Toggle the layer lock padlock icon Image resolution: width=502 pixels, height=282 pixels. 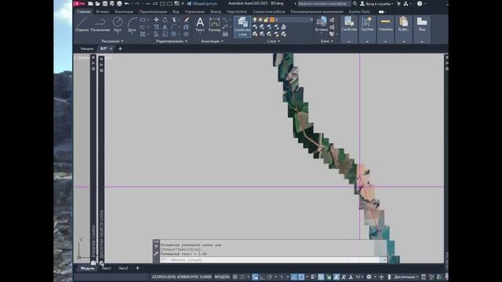pos(266,20)
